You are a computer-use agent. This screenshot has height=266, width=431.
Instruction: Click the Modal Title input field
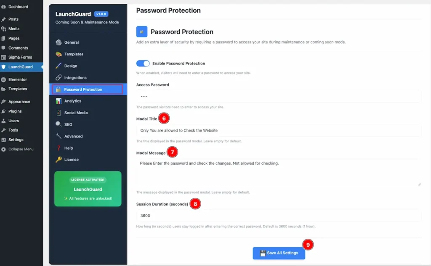tap(279, 130)
